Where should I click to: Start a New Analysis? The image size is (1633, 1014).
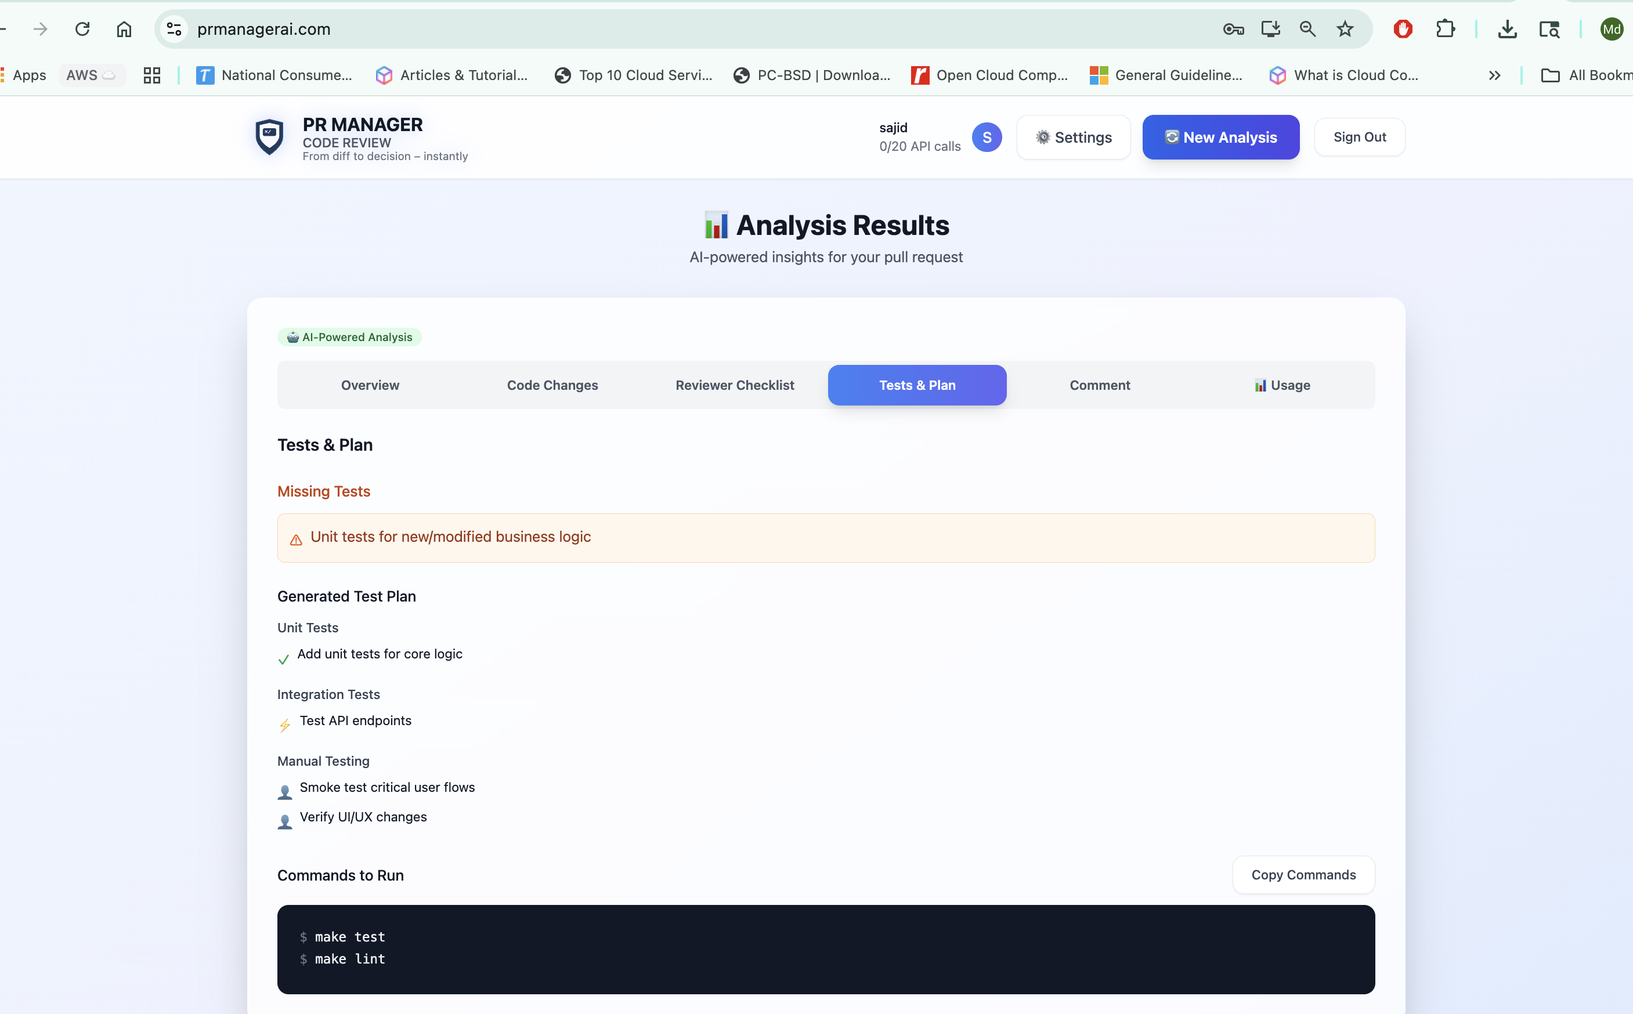(x=1220, y=137)
